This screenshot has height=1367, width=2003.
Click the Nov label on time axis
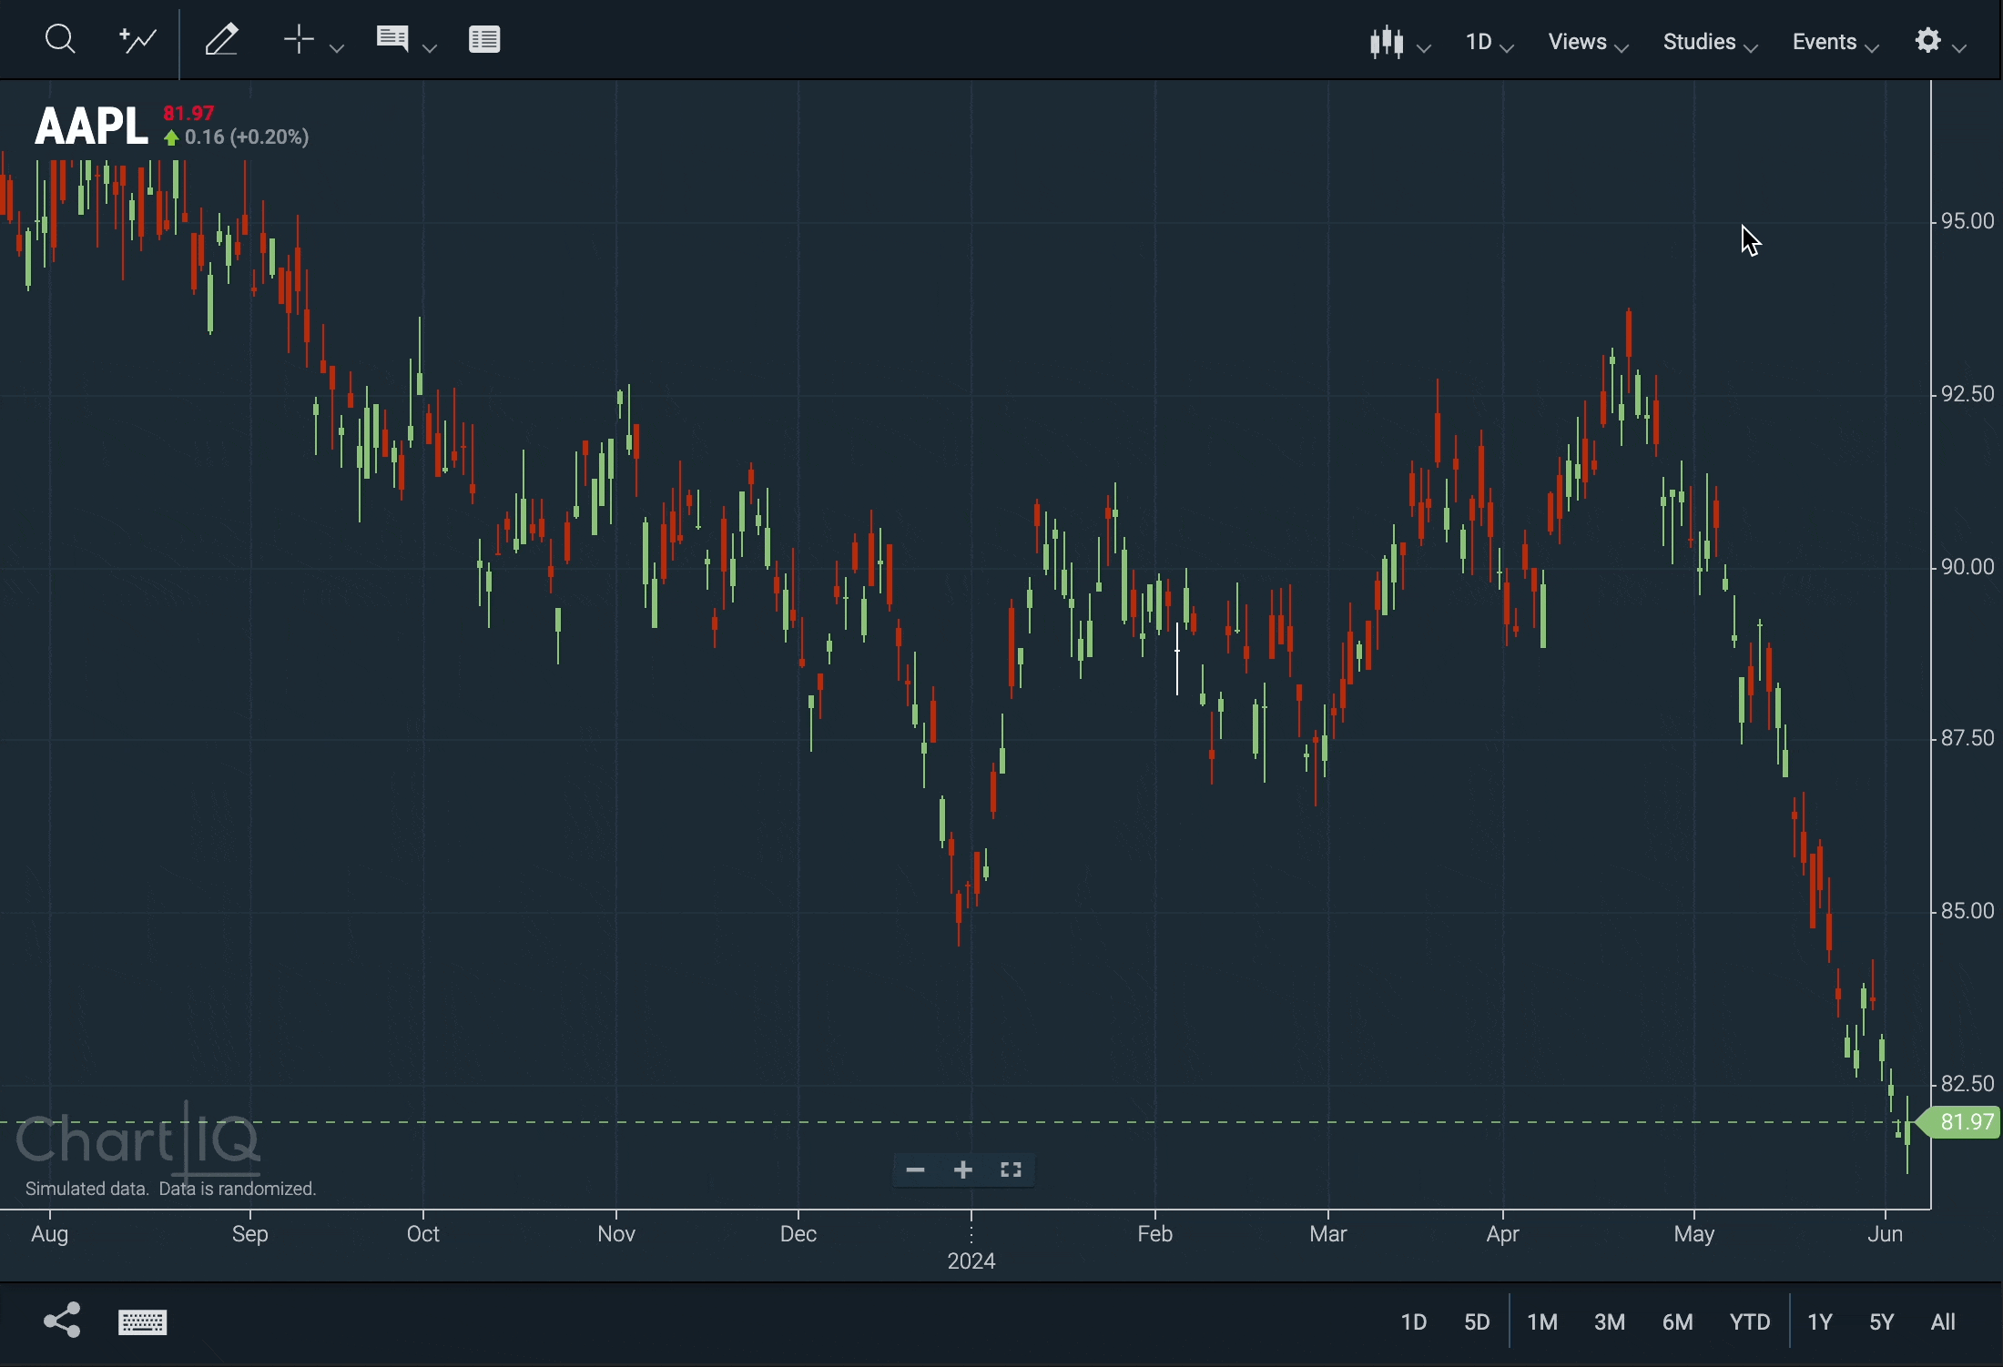(x=617, y=1234)
